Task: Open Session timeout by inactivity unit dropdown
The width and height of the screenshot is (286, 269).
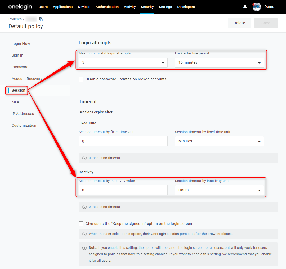Action: (220, 190)
